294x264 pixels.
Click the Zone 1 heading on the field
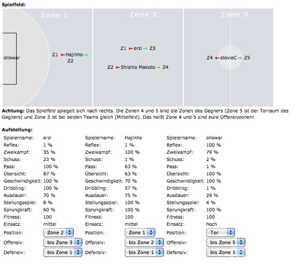(x=54, y=15)
